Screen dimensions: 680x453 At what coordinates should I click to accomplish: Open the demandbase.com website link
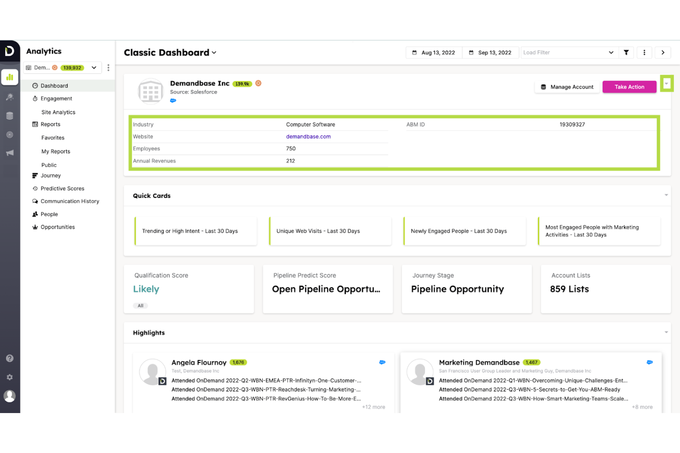coord(308,137)
